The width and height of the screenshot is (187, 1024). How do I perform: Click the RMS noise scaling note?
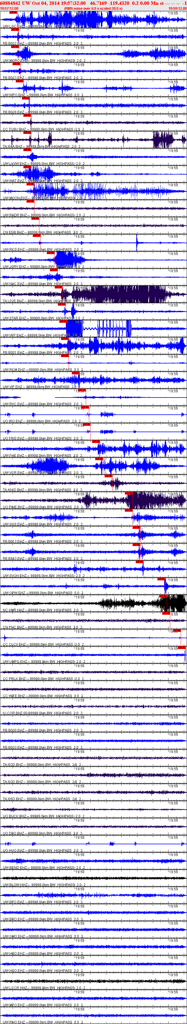(93, 8)
